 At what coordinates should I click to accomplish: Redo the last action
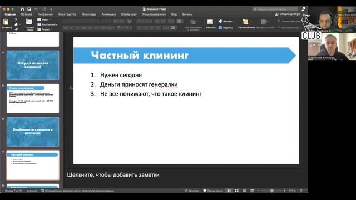44,9
